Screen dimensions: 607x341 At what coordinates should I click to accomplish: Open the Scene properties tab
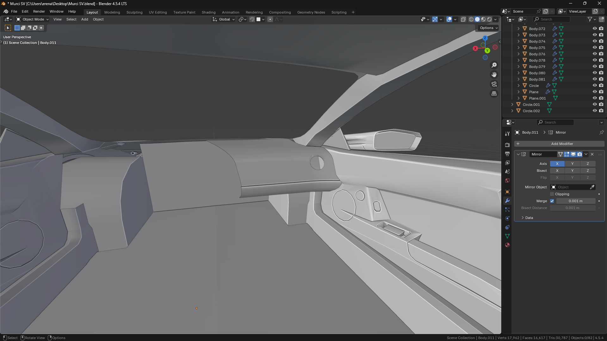point(507,171)
